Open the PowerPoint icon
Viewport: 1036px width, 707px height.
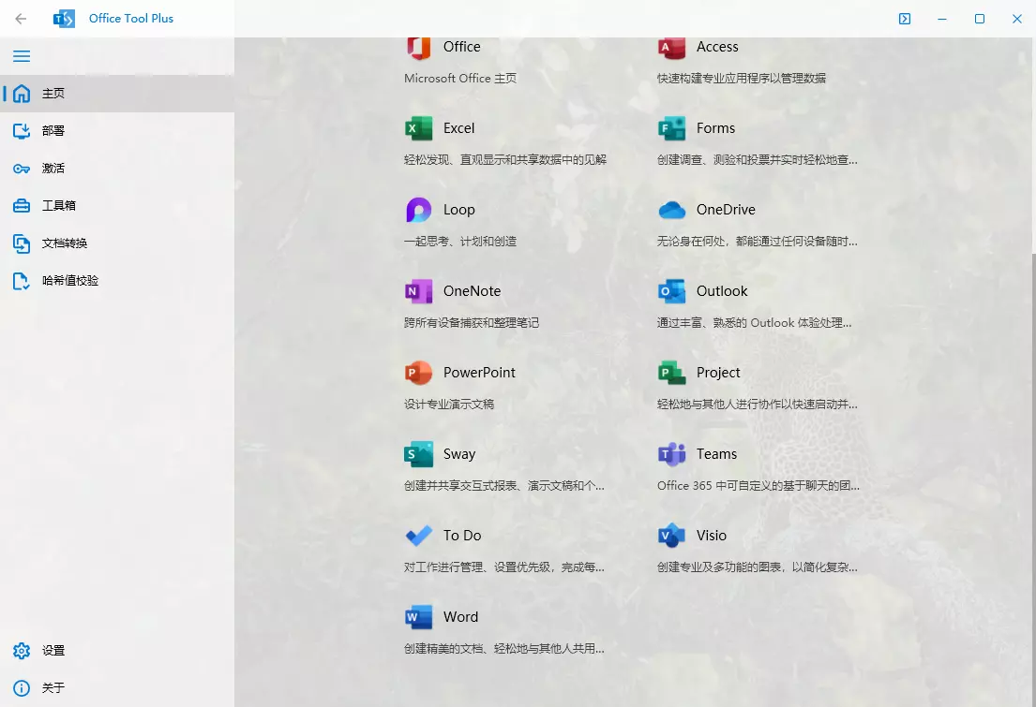(418, 373)
